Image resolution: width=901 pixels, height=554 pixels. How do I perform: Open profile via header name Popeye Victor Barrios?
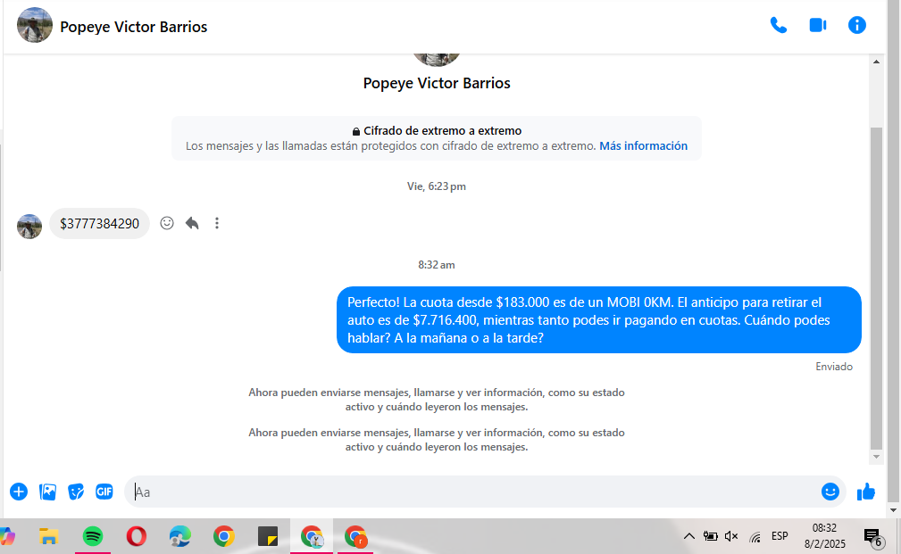(x=133, y=27)
